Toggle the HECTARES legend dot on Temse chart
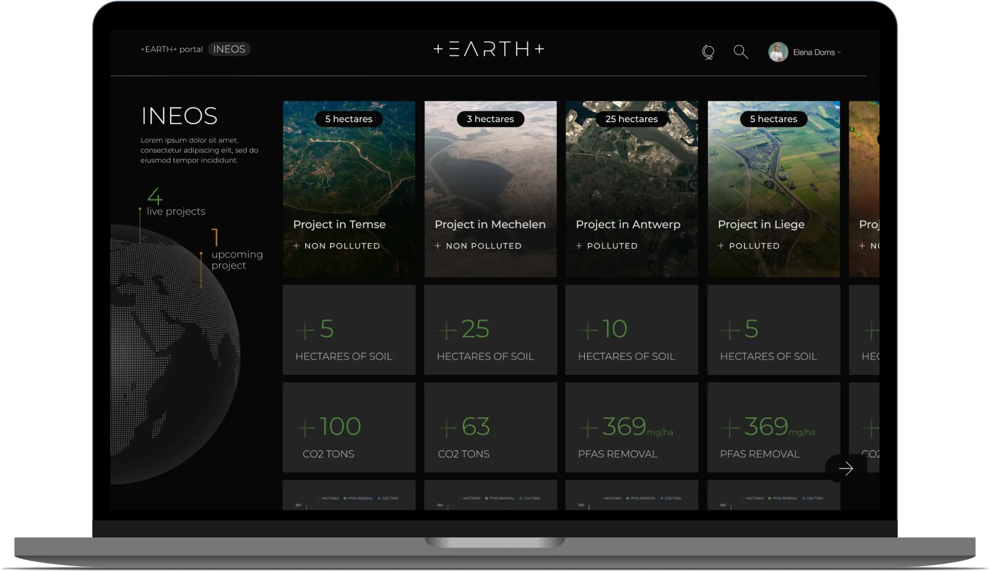 pyautogui.click(x=317, y=498)
